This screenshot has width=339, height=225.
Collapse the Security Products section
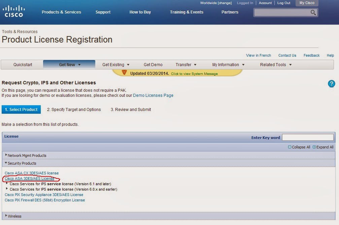click(6, 163)
